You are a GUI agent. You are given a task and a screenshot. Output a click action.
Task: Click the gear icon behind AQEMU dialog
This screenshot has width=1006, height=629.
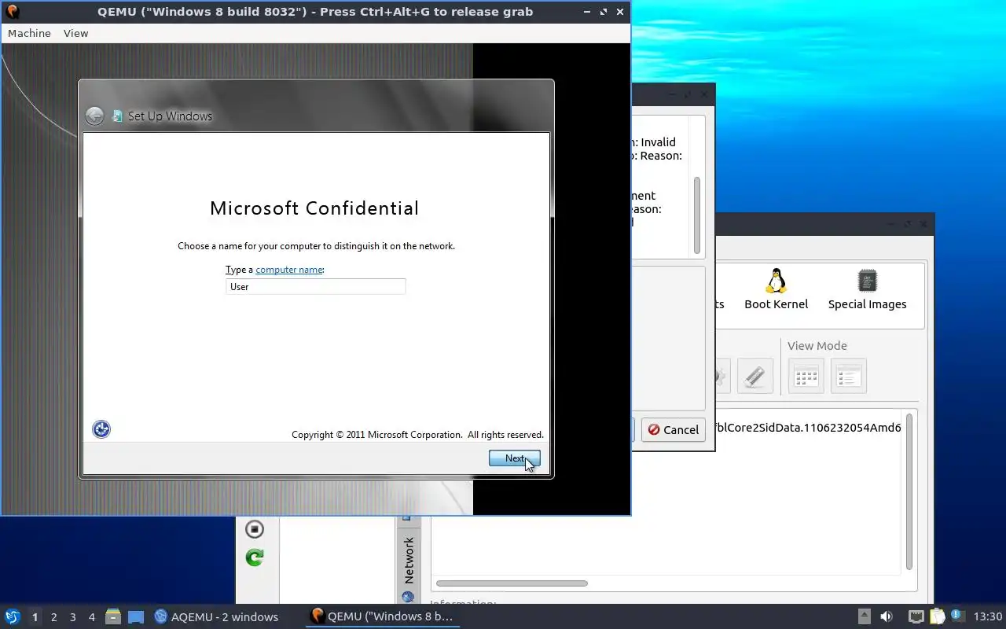pyautogui.click(x=721, y=376)
